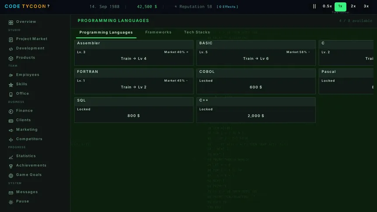Open Products from the sidebar
377x212 pixels.
point(25,57)
